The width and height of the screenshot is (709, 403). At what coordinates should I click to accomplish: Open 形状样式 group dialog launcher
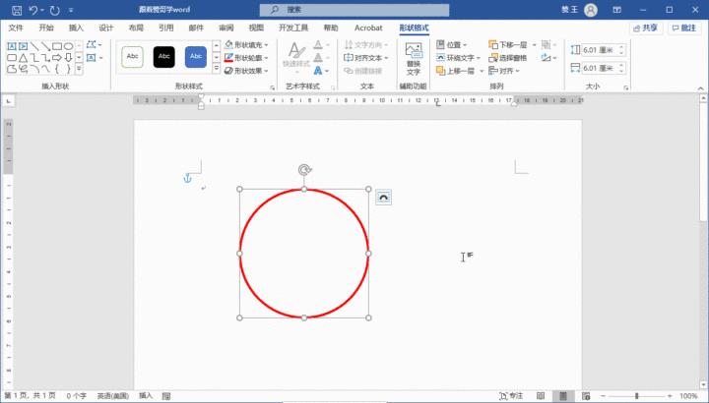click(x=273, y=87)
